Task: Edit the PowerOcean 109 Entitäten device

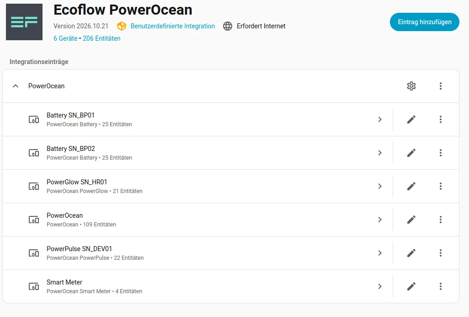Action: coord(411,220)
